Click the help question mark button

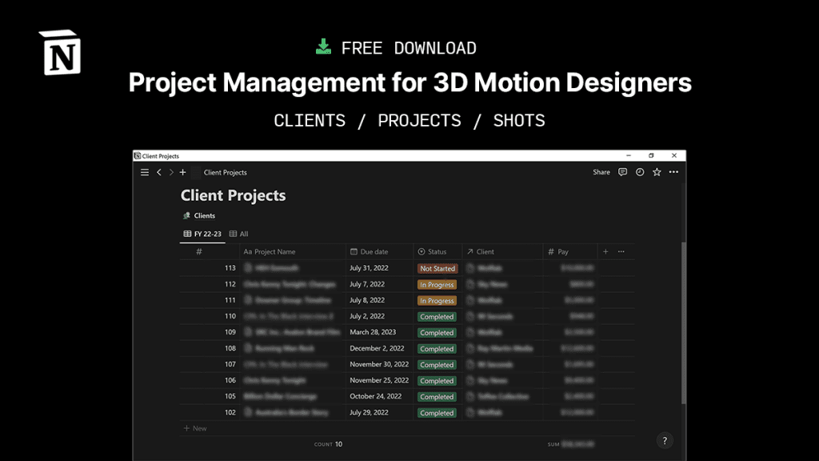(664, 441)
